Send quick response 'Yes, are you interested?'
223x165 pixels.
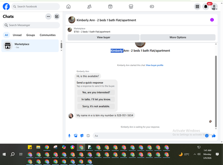click(x=96, y=92)
